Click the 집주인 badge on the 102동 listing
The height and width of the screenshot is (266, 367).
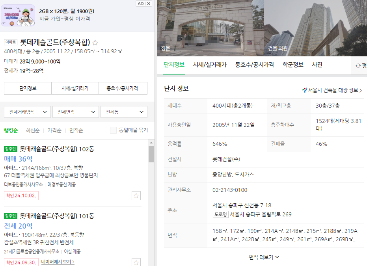pyautogui.click(x=11, y=149)
